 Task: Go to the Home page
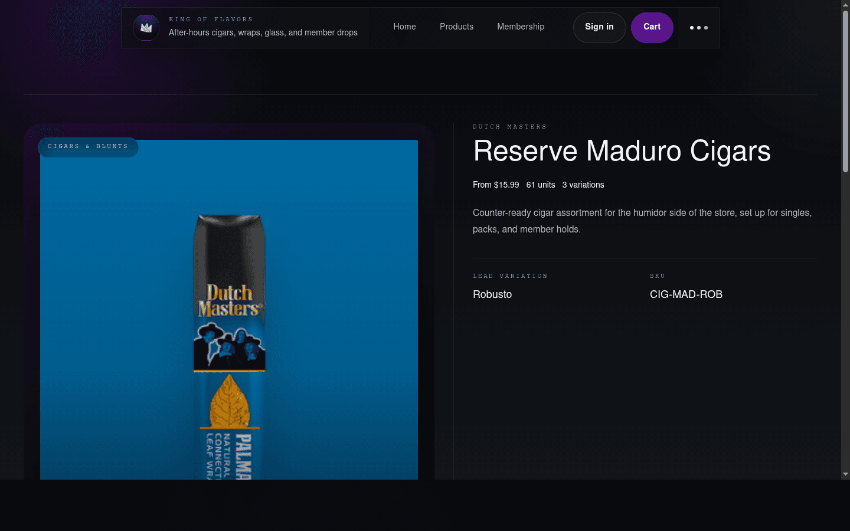click(x=404, y=27)
